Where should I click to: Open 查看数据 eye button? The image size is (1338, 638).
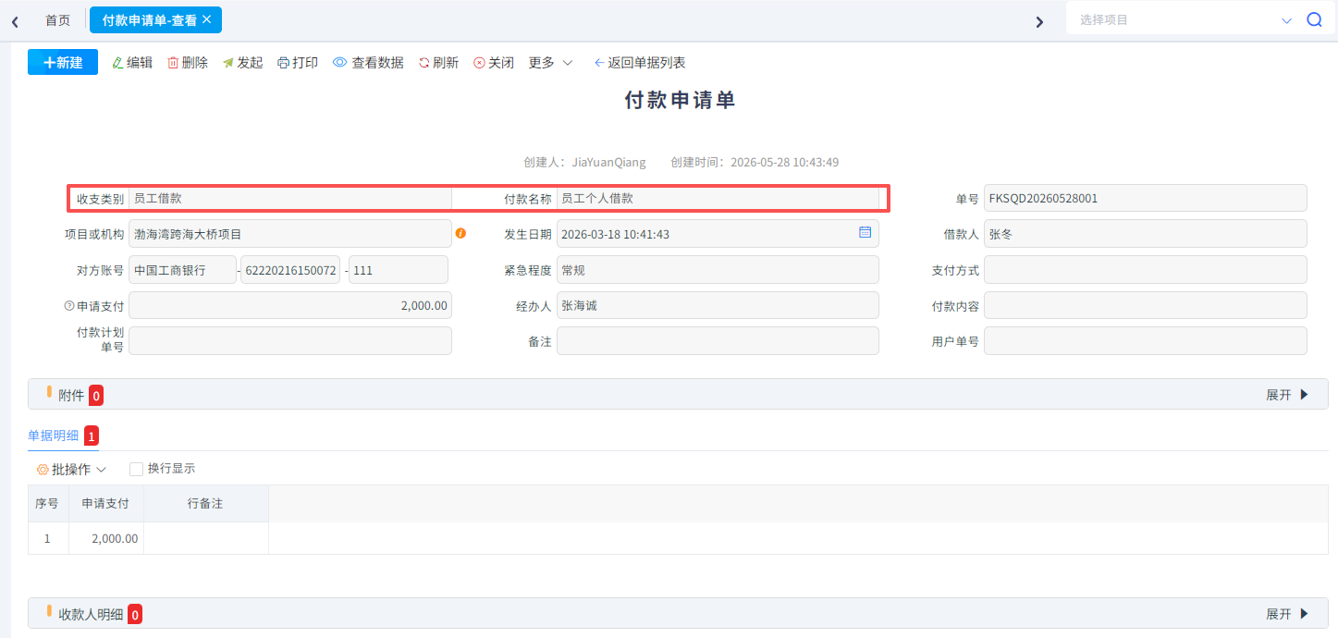tap(368, 63)
